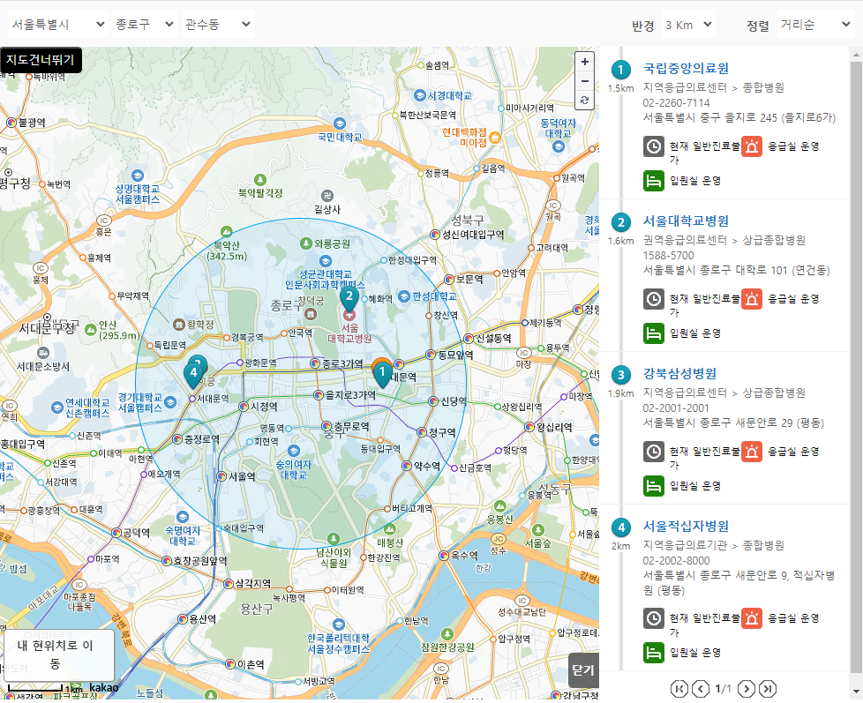863x703 pixels.
Task: Click the bed icon under 서울대학교병원
Action: pyautogui.click(x=653, y=333)
